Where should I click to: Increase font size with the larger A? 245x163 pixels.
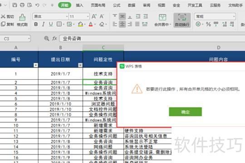pyautogui.click(x=94, y=16)
